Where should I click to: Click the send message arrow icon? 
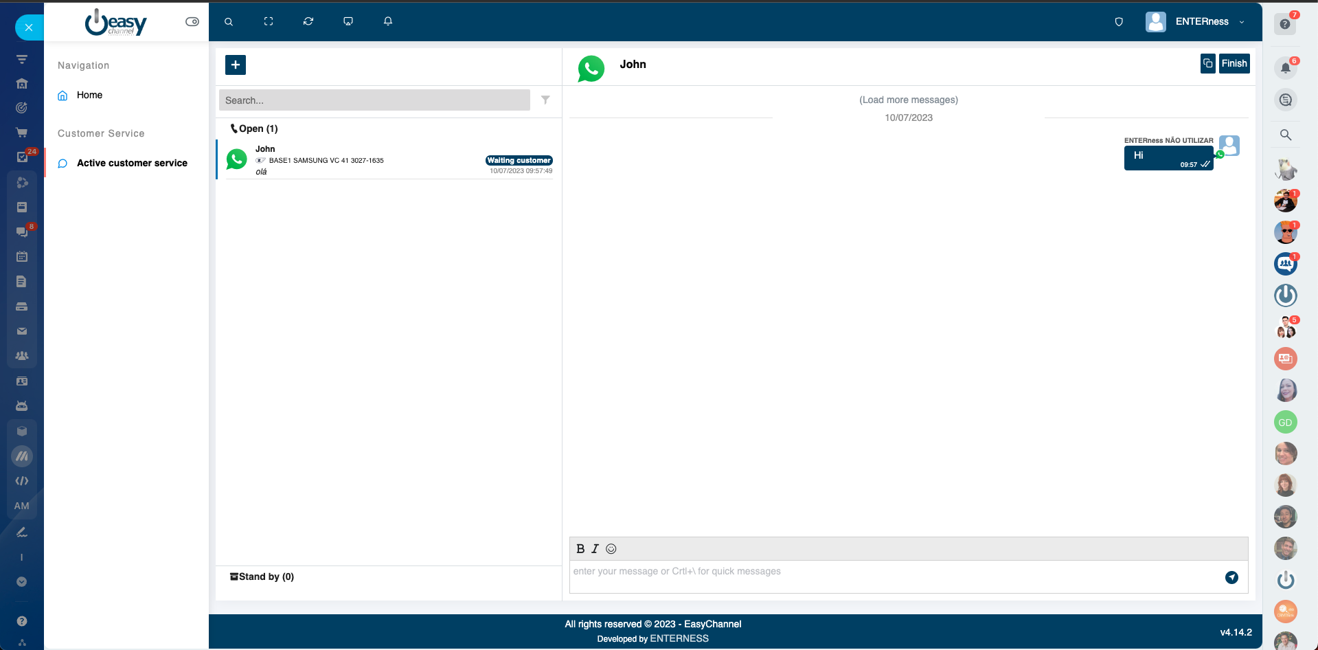click(x=1231, y=577)
